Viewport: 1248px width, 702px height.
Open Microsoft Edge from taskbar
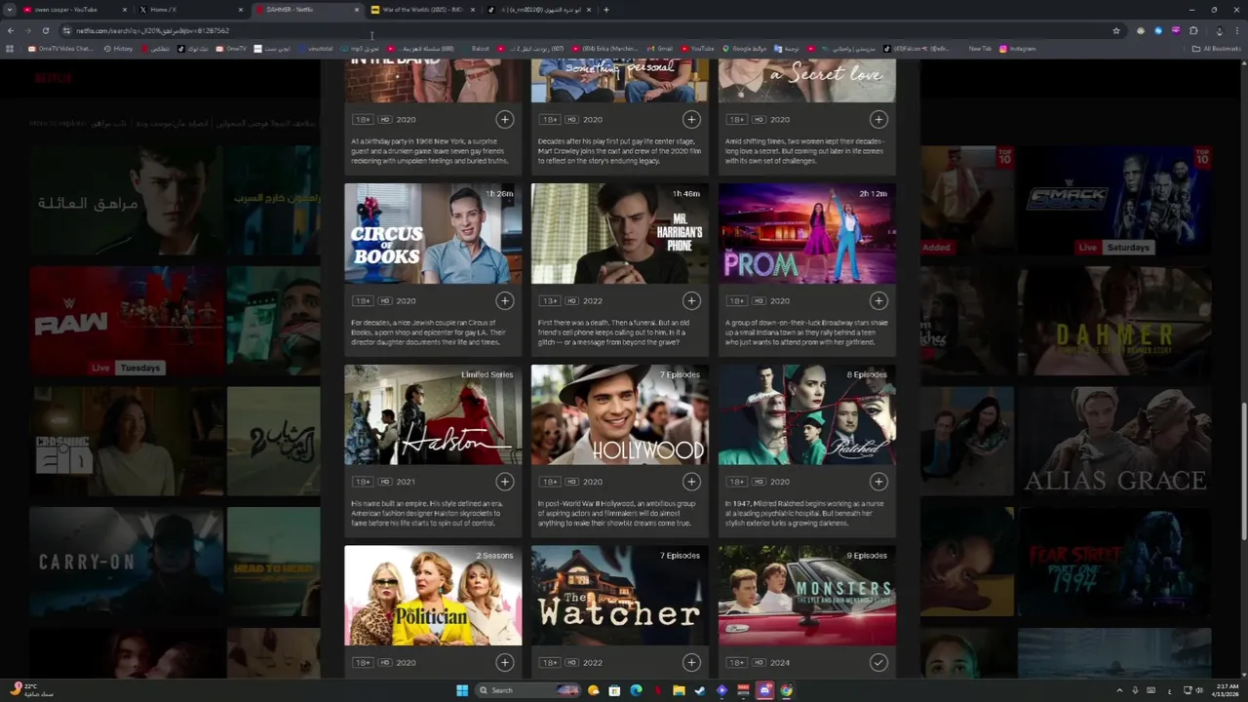coord(636,690)
